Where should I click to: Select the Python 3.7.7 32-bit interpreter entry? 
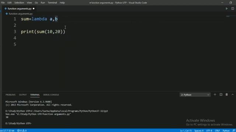[x=7, y=131]
